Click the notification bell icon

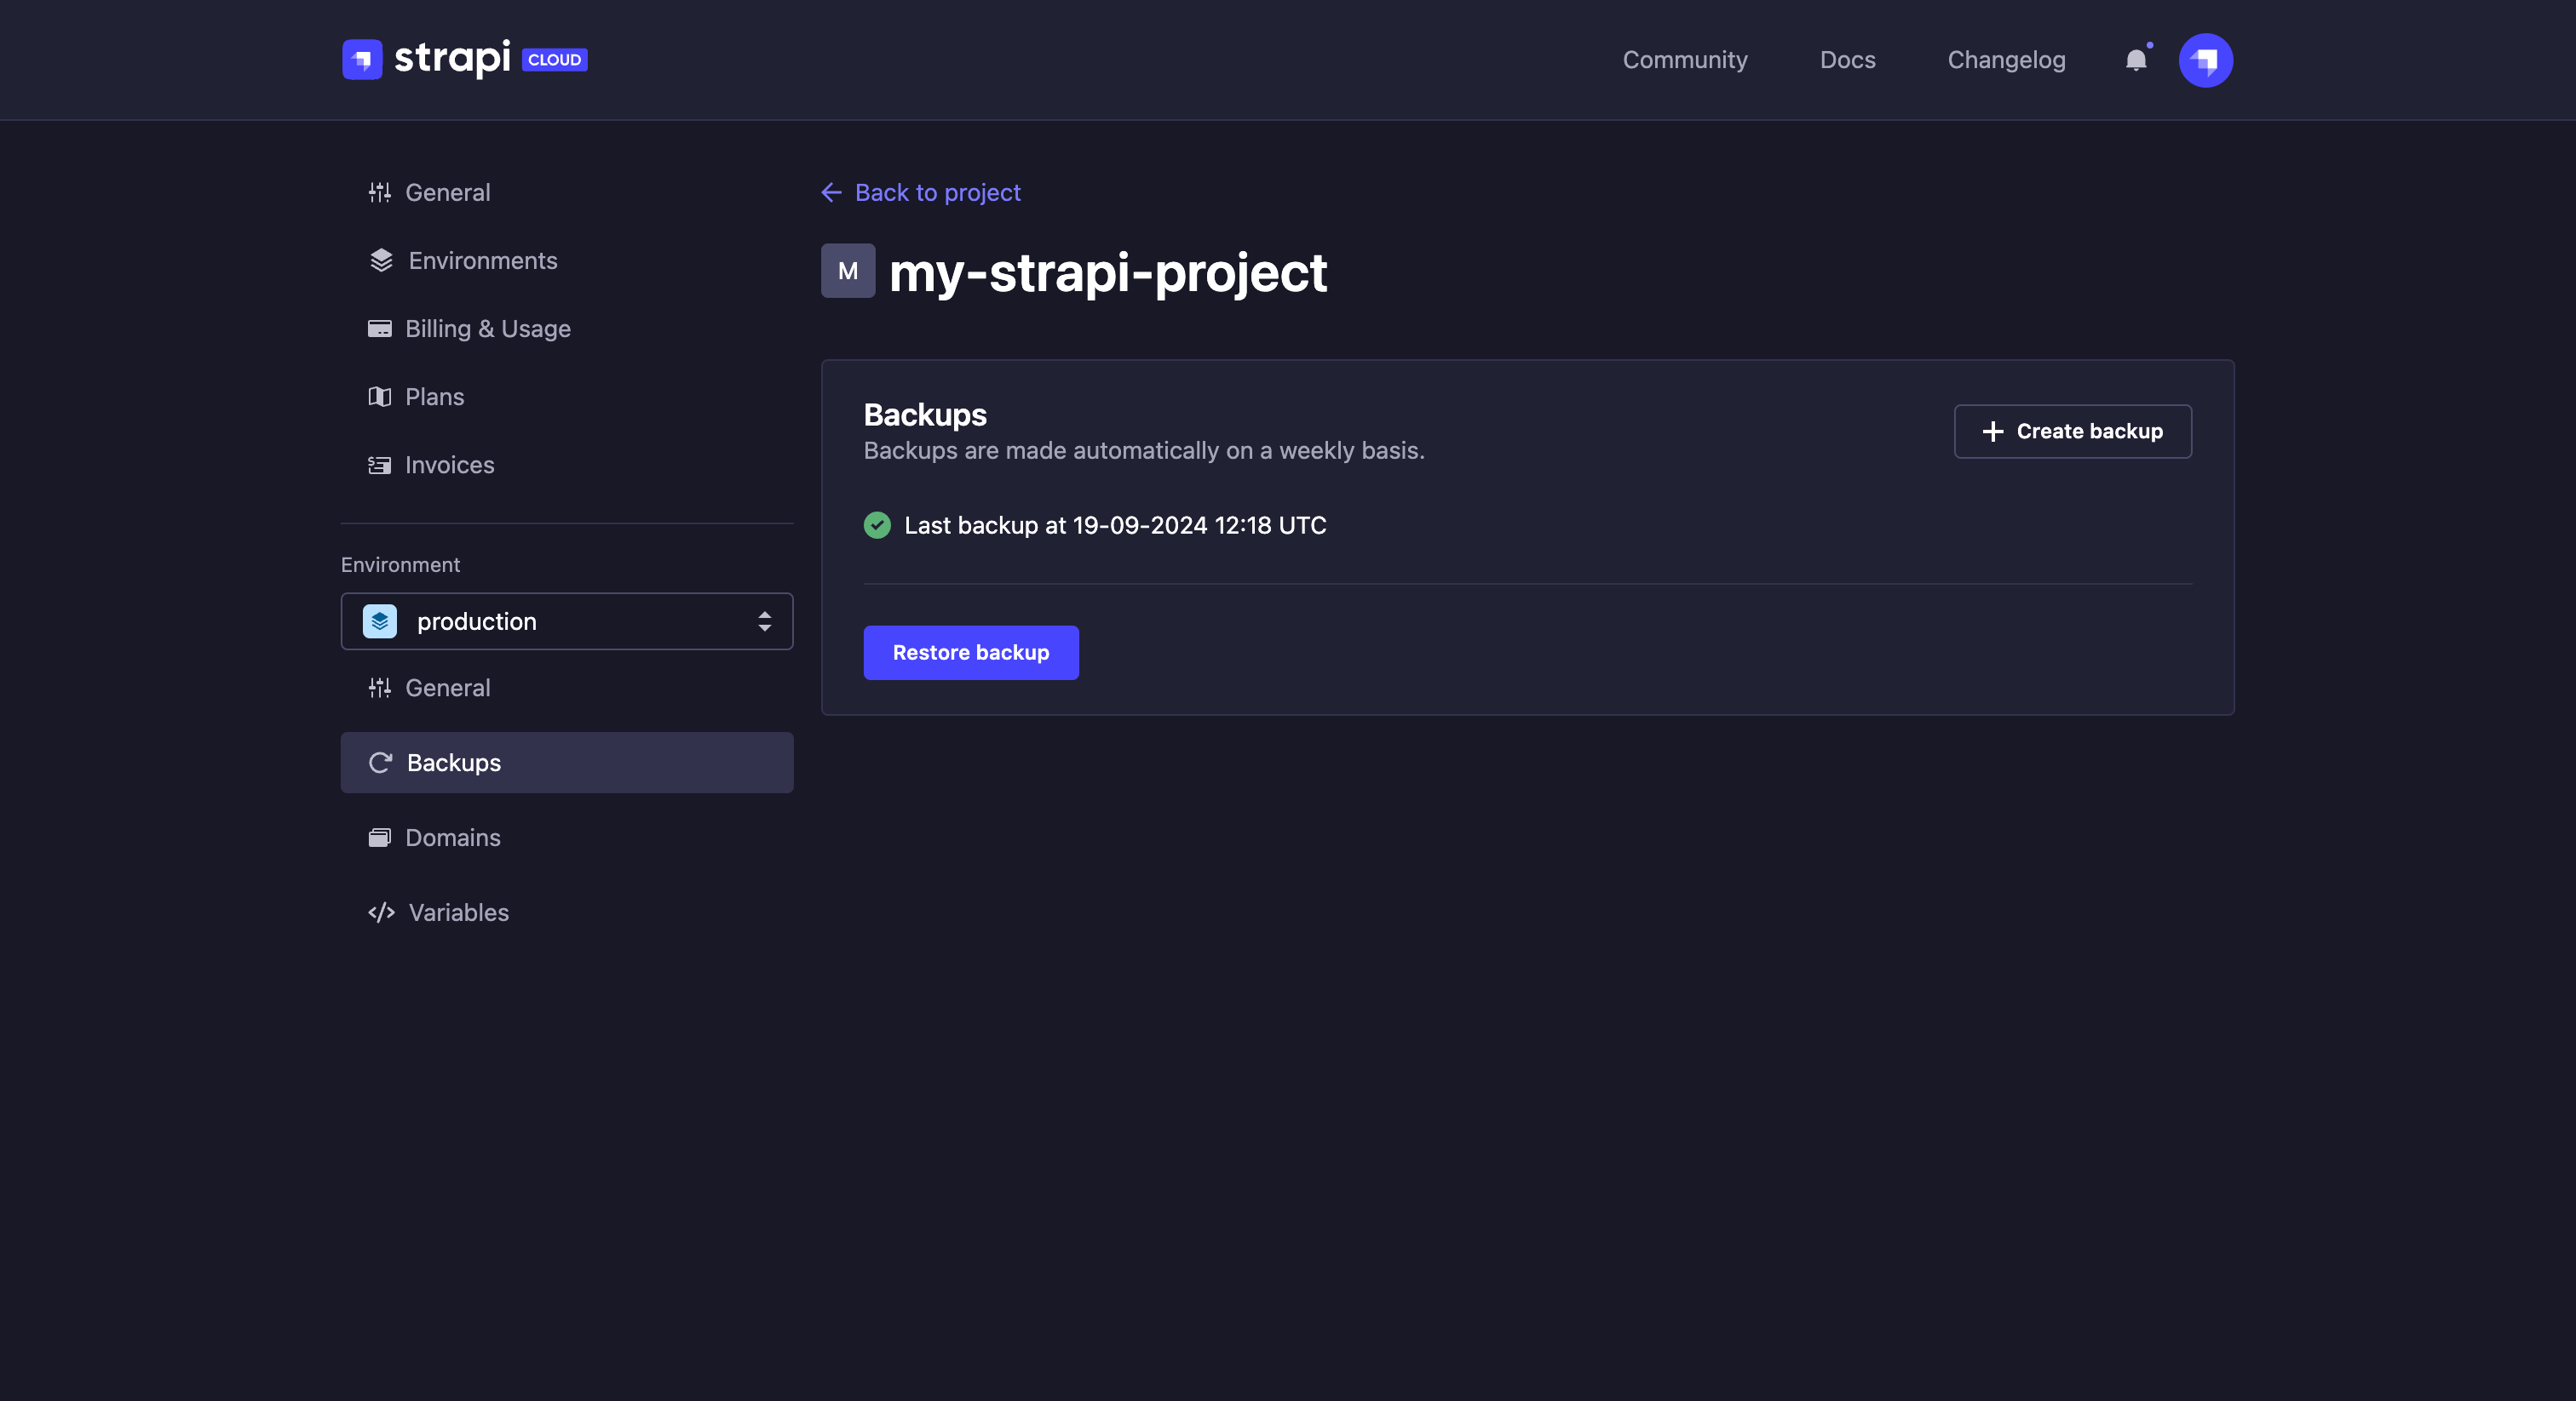click(x=2135, y=60)
